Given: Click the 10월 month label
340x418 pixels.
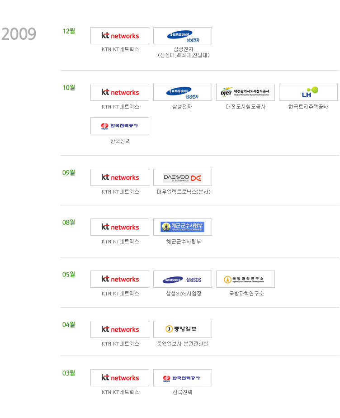Looking at the screenshot, I should point(69,88).
